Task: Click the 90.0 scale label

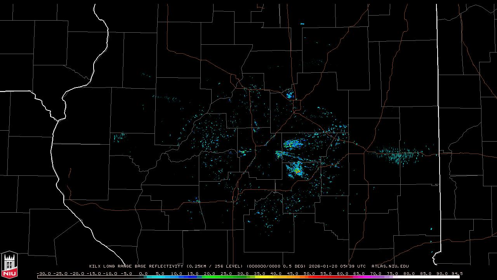Action: coord(442,274)
